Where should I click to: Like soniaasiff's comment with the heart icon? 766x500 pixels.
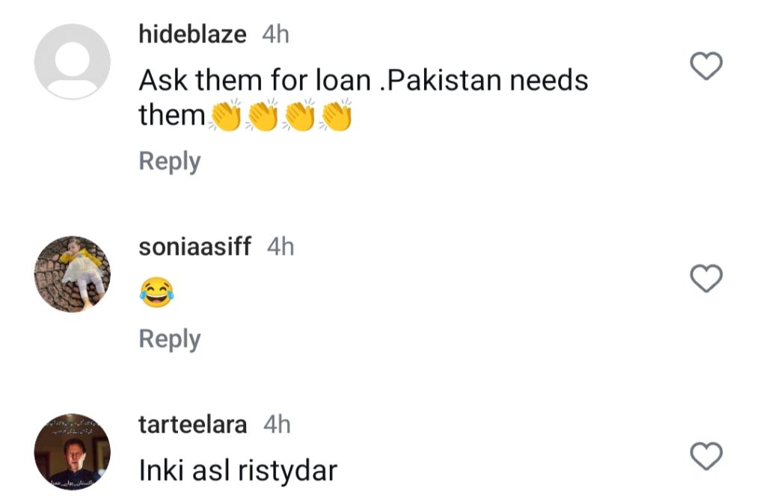click(x=706, y=278)
